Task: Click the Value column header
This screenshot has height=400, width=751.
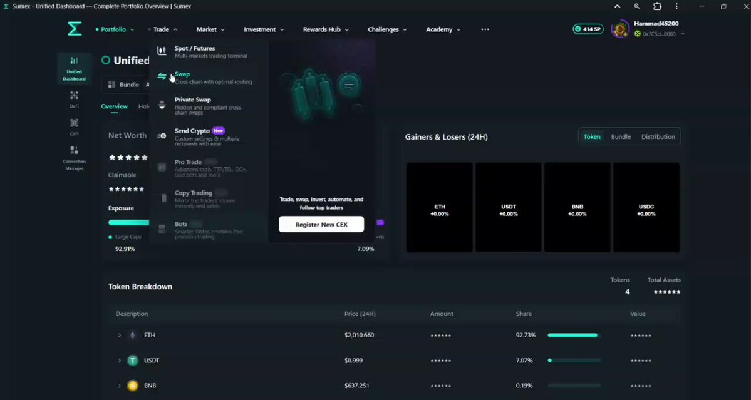Action: coord(638,314)
